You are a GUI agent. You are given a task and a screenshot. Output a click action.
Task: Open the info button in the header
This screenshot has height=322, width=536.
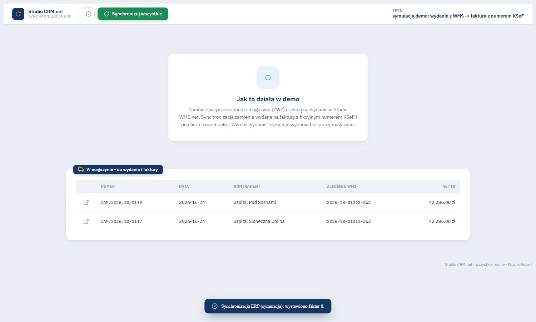tap(89, 14)
